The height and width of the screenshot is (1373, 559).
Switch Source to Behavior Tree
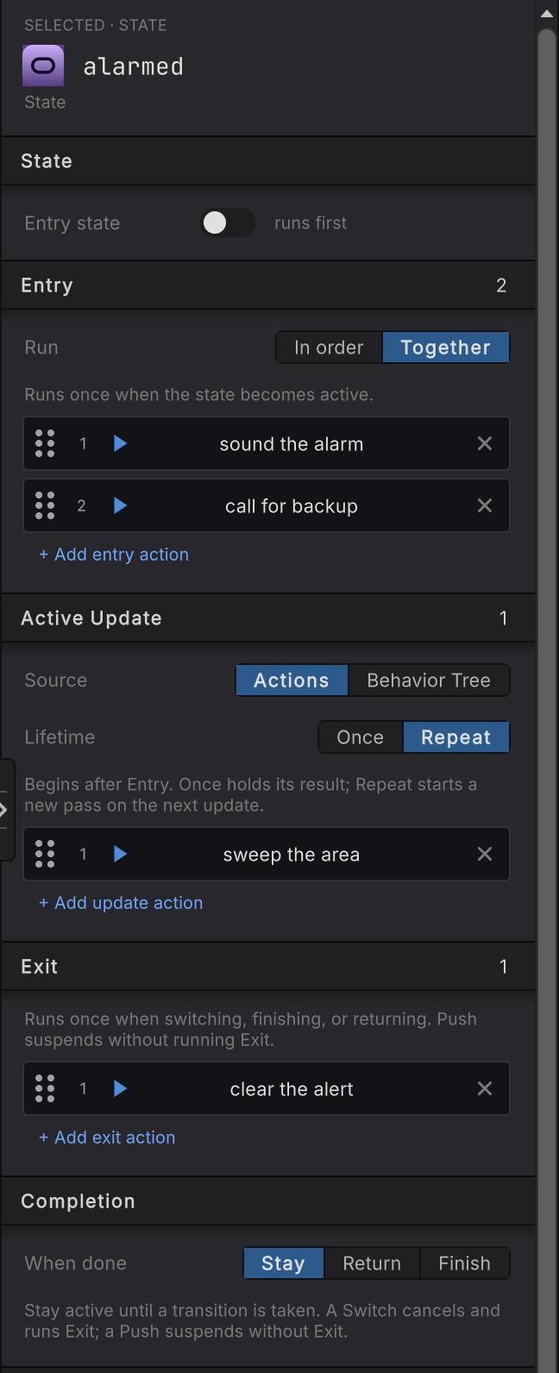[429, 680]
